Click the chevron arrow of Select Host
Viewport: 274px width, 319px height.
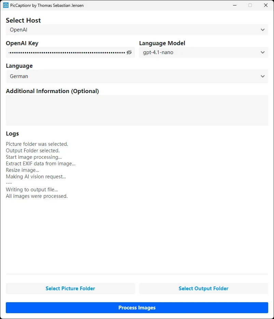coord(262,30)
